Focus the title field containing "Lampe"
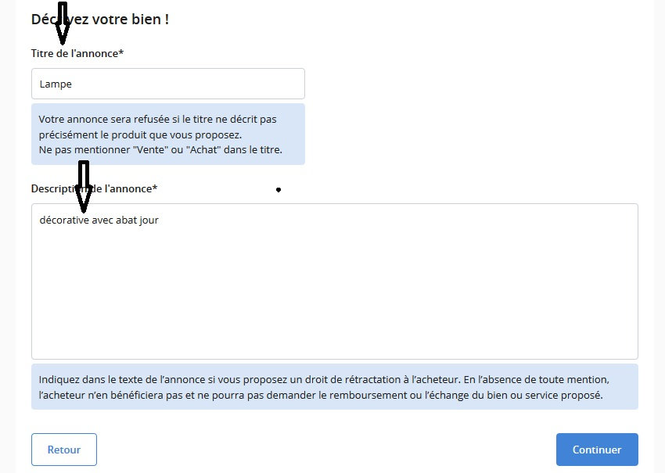The height and width of the screenshot is (473, 665). click(168, 84)
